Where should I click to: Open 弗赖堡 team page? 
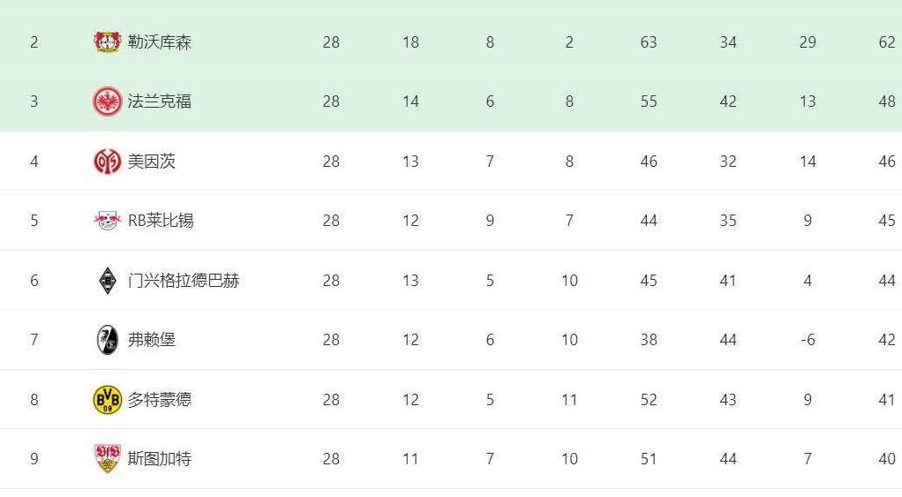pos(151,340)
